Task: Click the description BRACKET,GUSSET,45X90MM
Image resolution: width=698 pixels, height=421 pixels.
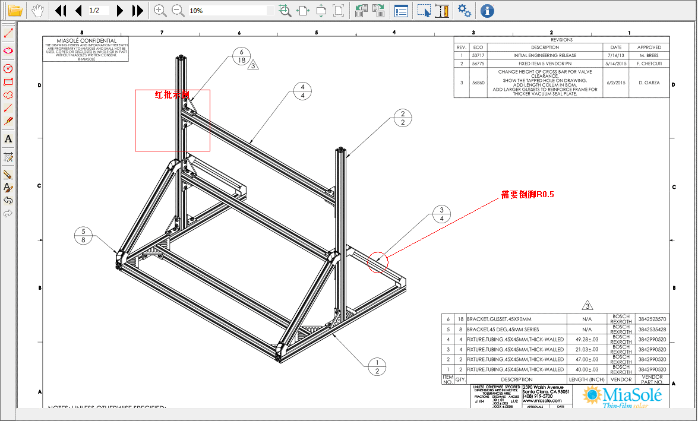Action: 499,319
